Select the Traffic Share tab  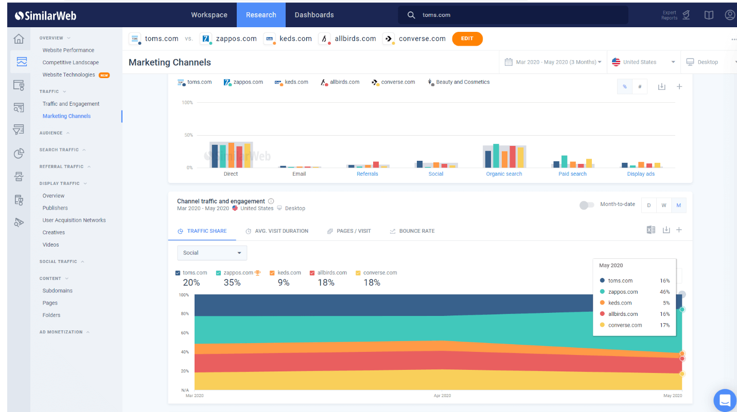point(202,231)
